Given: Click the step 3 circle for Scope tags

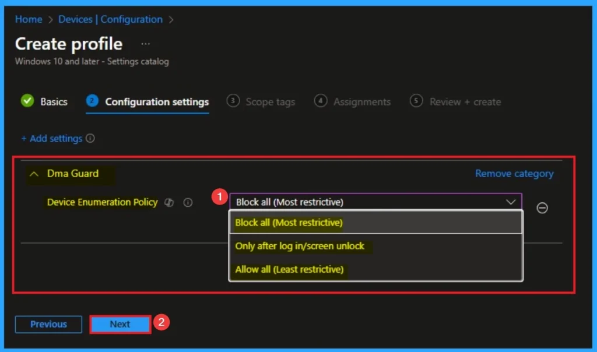Looking at the screenshot, I should click(x=233, y=101).
